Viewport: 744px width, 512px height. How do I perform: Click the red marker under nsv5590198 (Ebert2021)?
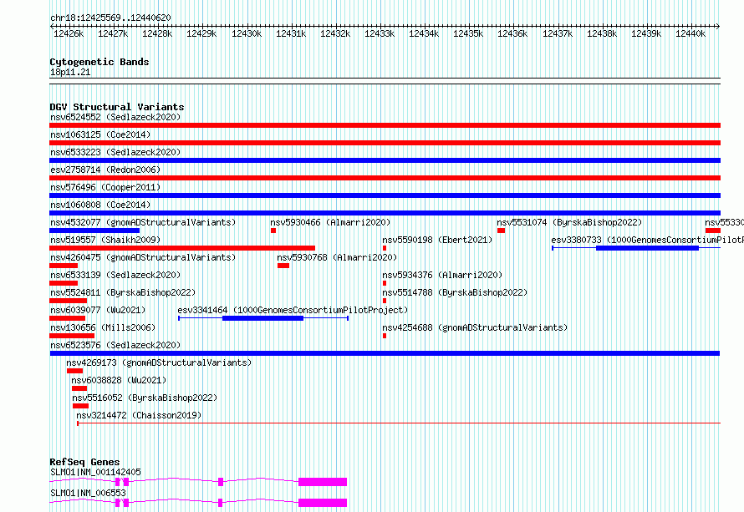click(385, 248)
